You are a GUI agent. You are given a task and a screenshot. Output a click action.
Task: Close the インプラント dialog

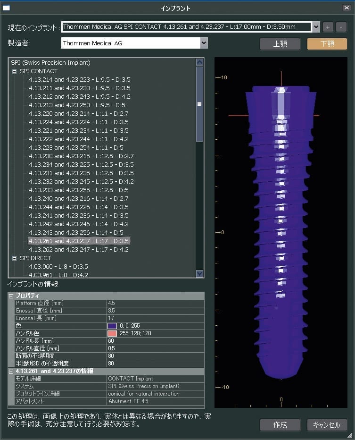(x=347, y=8)
